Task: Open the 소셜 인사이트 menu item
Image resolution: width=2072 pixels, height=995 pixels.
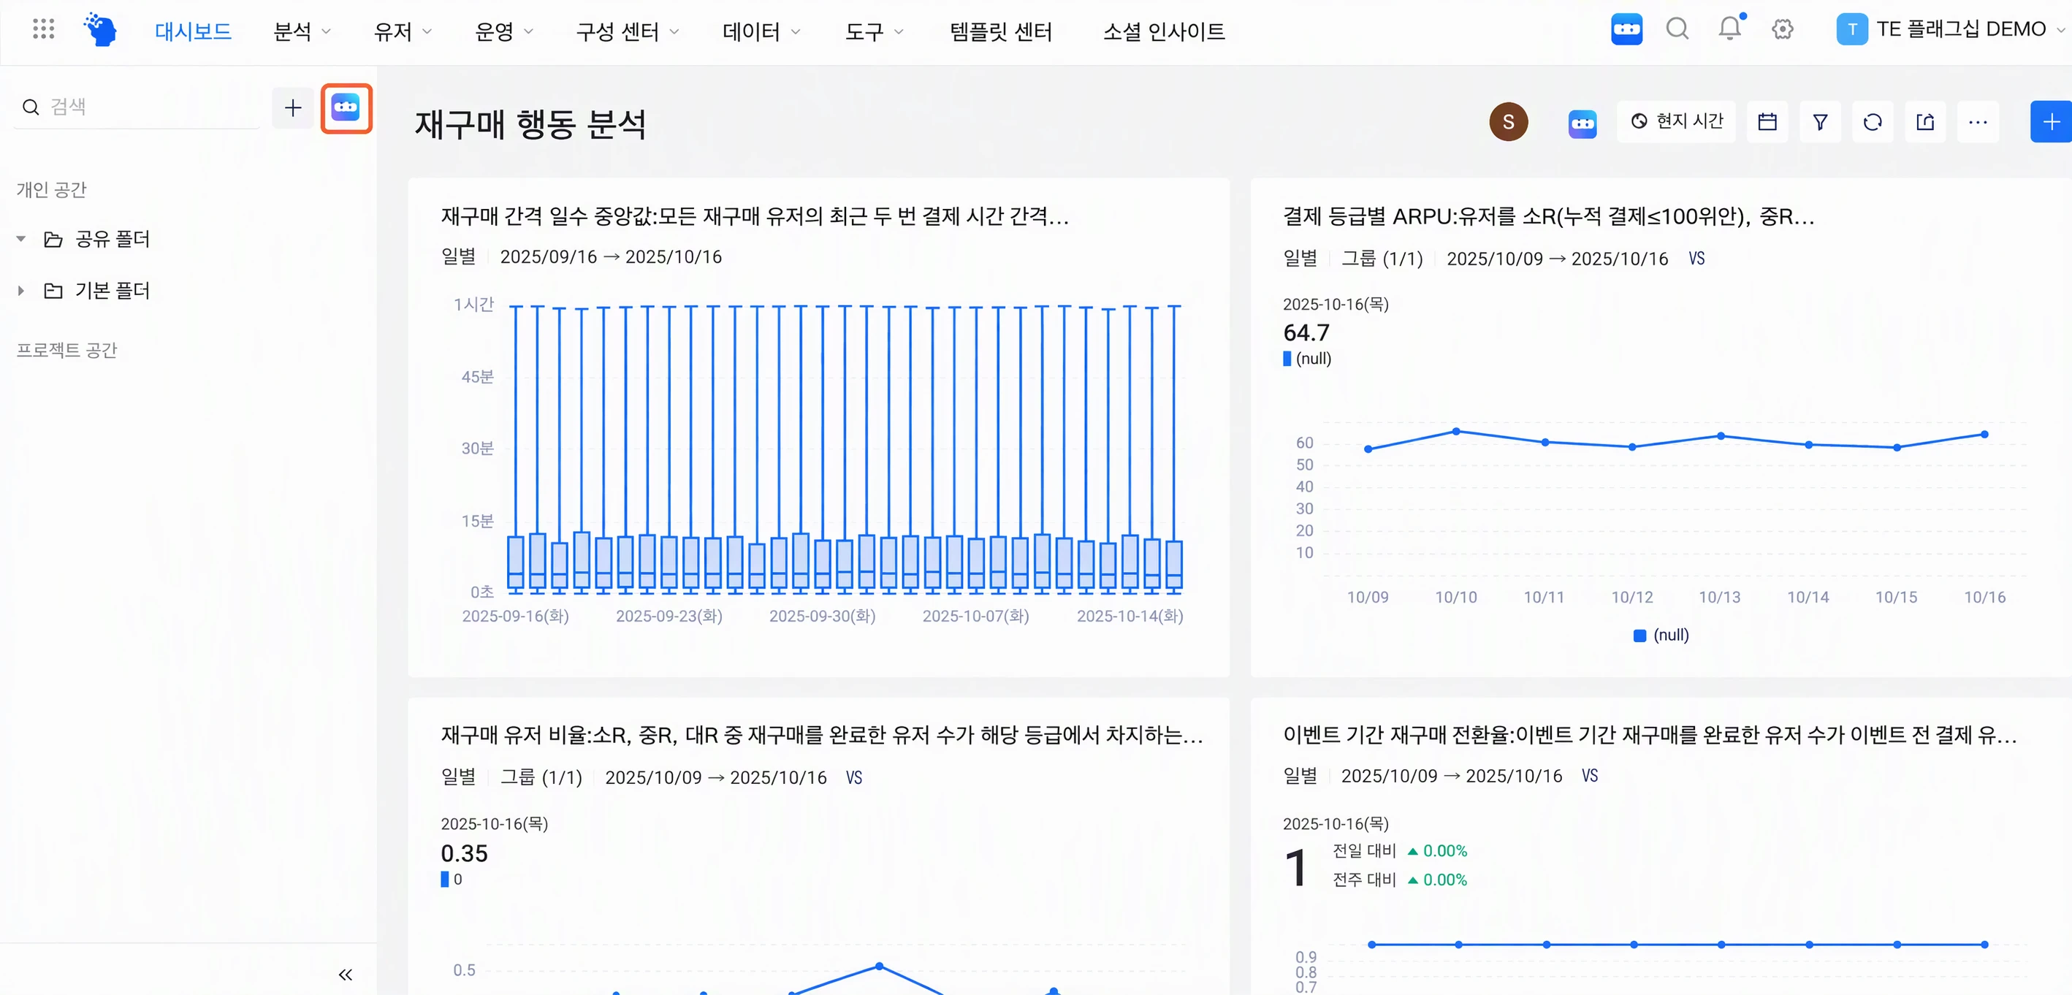Action: 1163,31
